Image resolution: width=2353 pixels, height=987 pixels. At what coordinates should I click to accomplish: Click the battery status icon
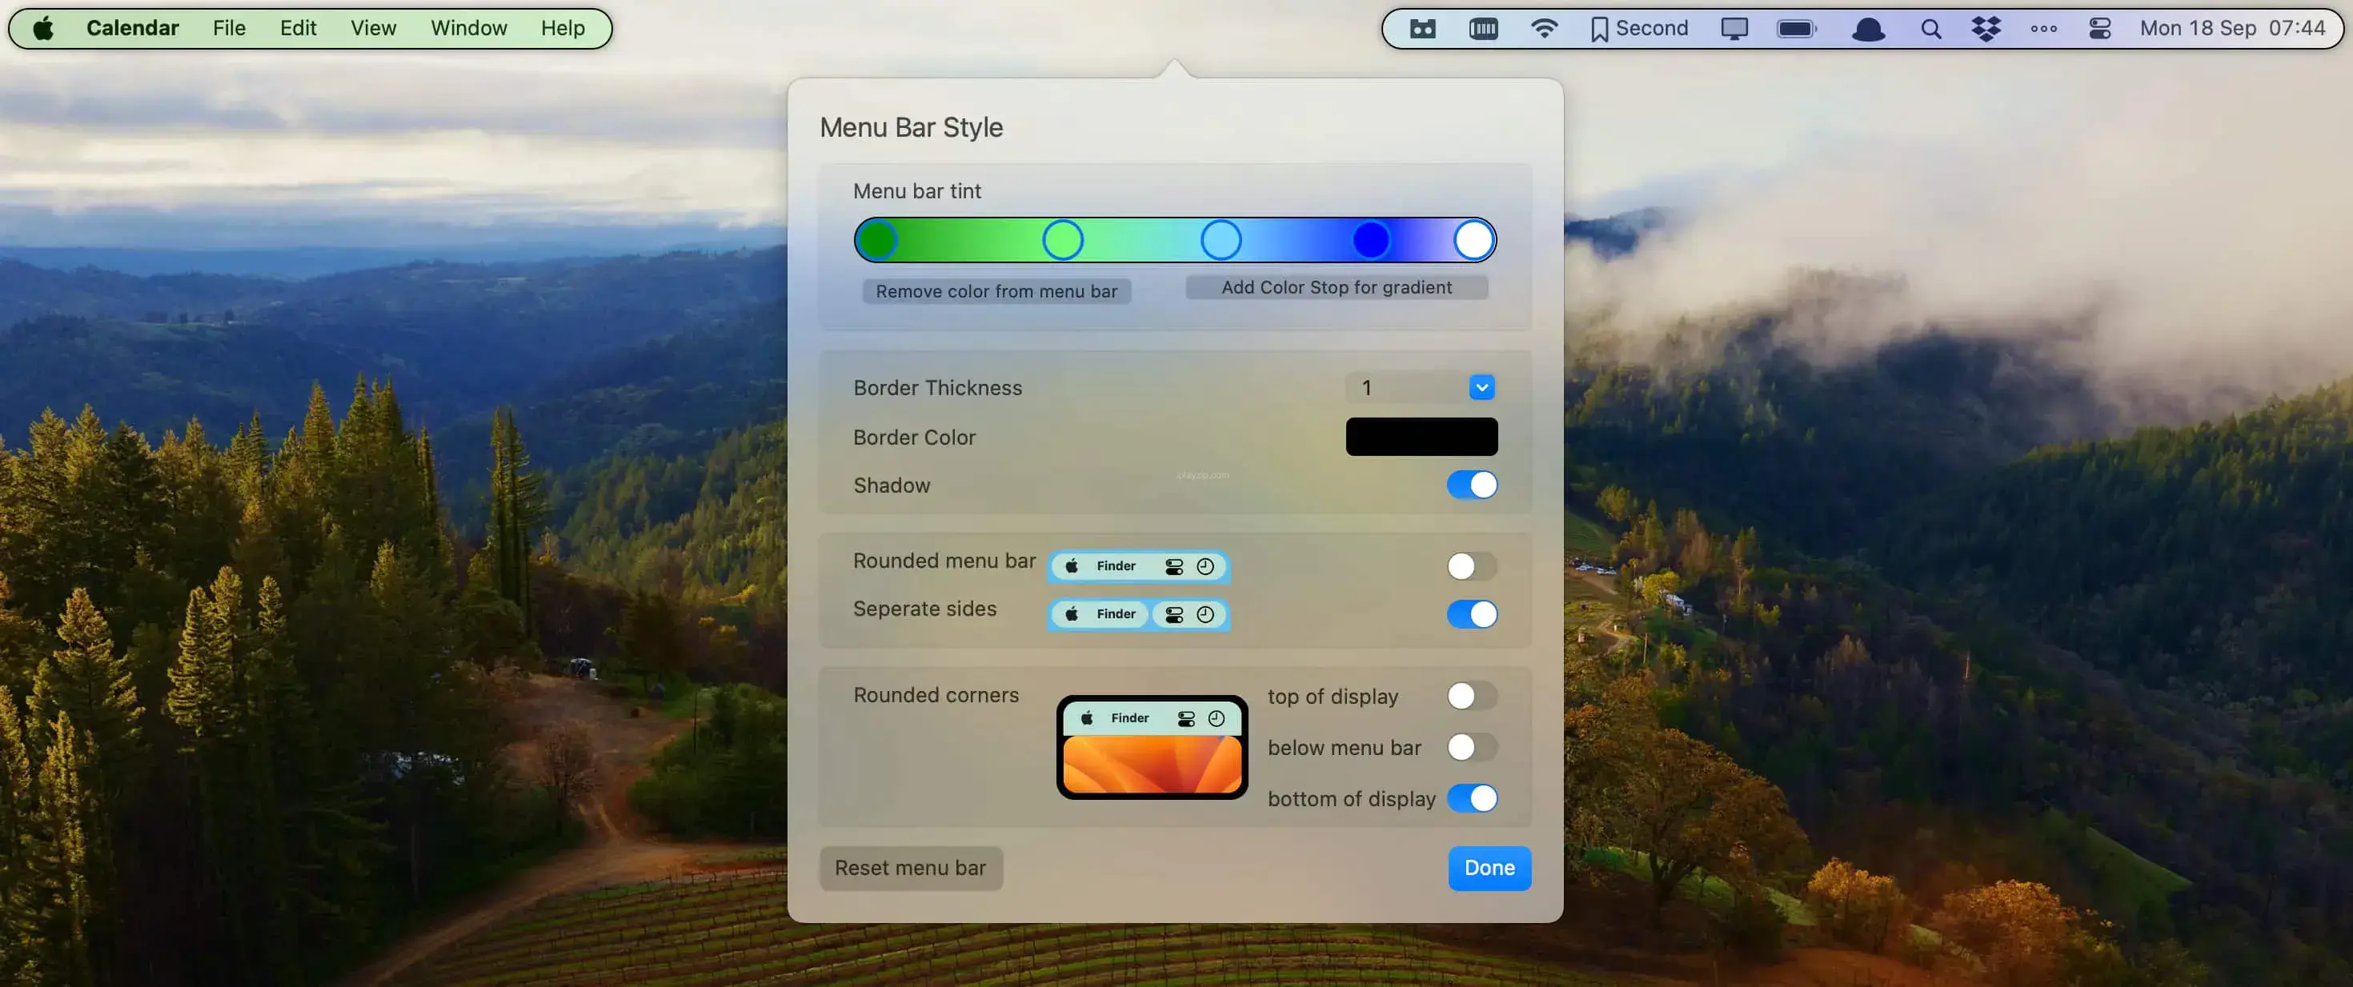1798,27
